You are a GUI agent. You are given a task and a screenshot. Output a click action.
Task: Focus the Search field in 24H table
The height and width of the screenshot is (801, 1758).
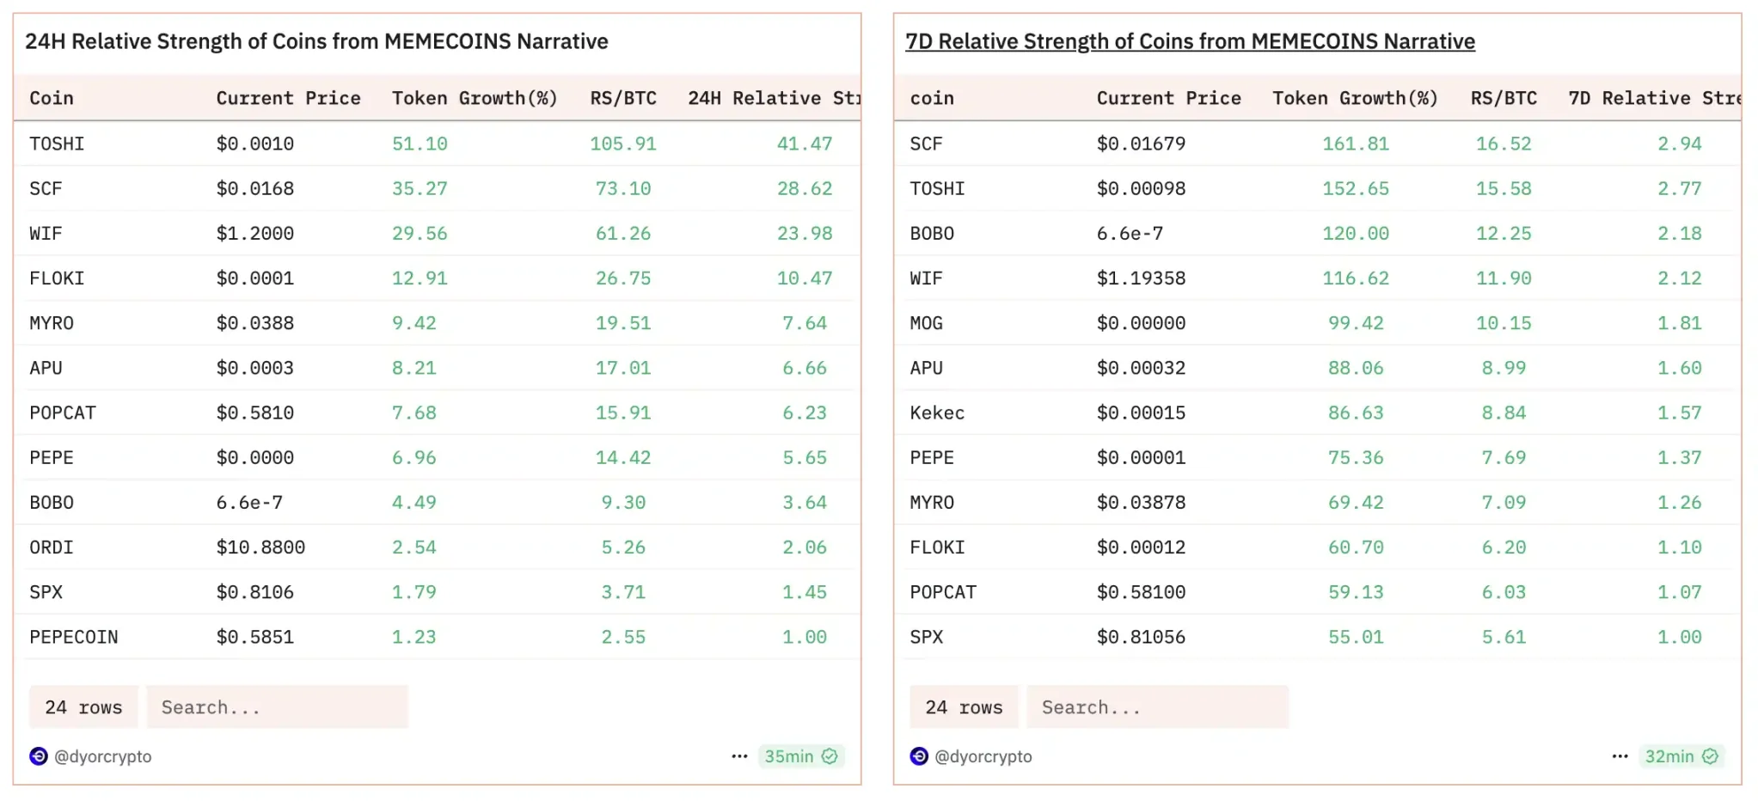277,707
